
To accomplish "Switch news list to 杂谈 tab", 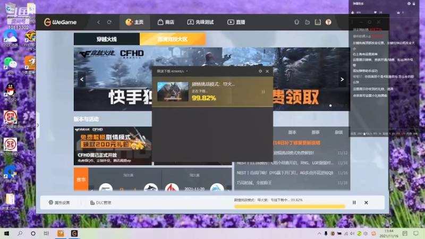I will 339,132.
